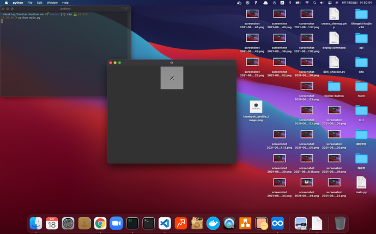Open Spotlight search in menu bar
This screenshot has width=376, height=234.
314,3
